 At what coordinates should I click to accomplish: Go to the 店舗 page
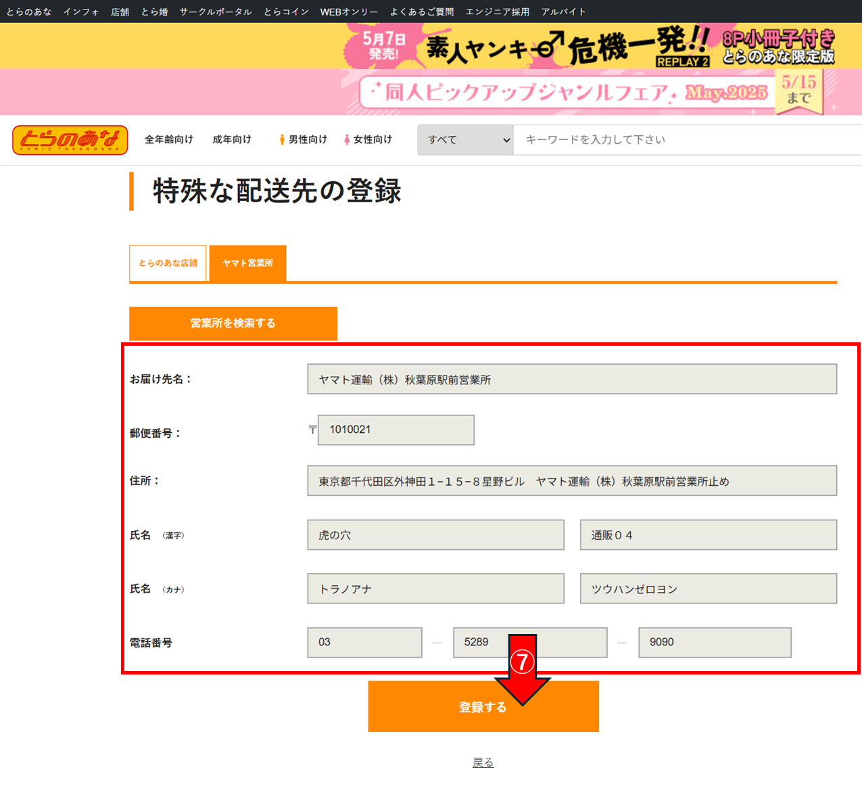point(120,12)
